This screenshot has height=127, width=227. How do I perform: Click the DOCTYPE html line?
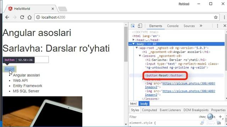coord(145,32)
